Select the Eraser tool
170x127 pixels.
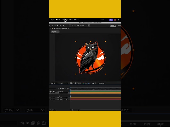click(58, 25)
